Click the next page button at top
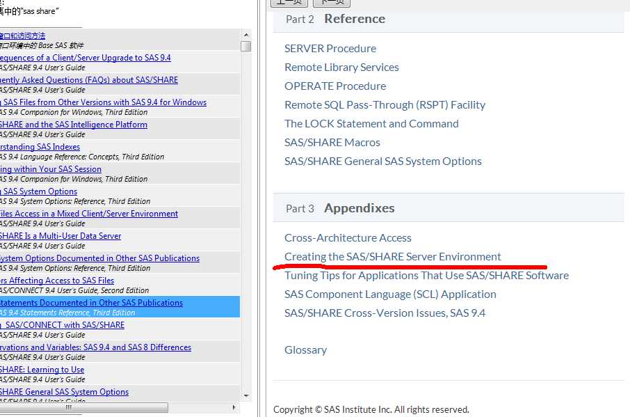The width and height of the screenshot is (630, 417). coord(332,2)
